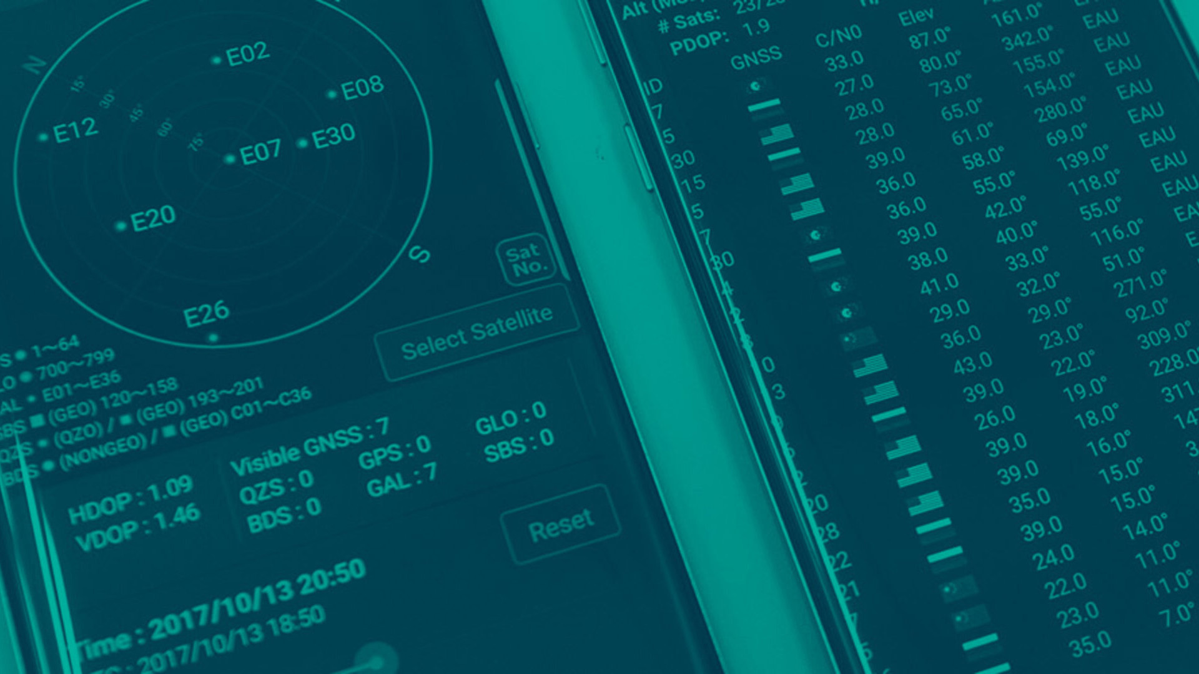Select the E30 satellite dot
Image resolution: width=1199 pixels, height=674 pixels.
303,144
